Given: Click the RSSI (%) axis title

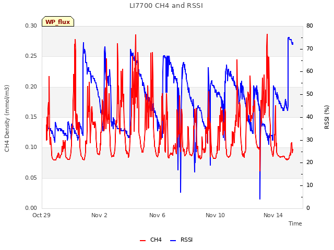Looking at the screenshot, I should (x=327, y=117).
